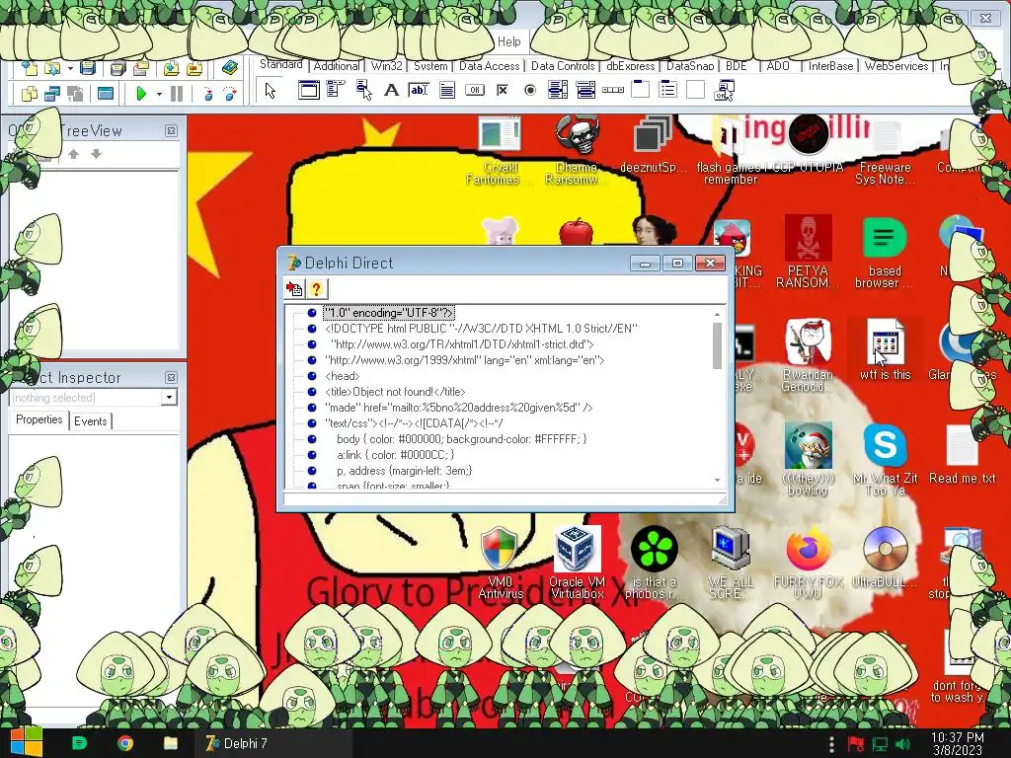Open the Events tab in Object Inspector
The width and height of the screenshot is (1011, 758).
[90, 420]
